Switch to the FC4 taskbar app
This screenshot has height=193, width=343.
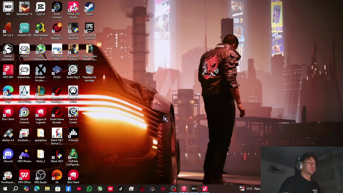[194, 189]
